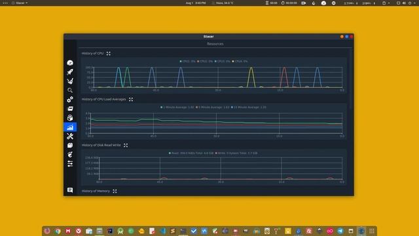Click the Haze weather indicator in top bar

pos(223,3)
